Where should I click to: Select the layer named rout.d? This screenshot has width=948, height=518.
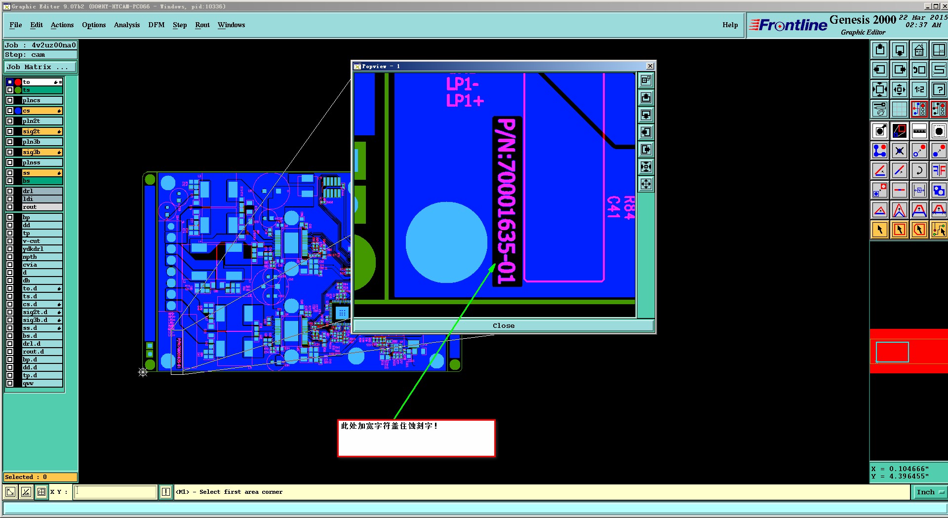coord(42,352)
